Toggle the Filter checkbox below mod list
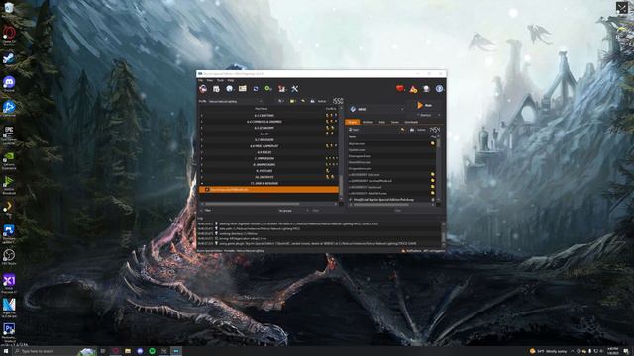The width and height of the screenshot is (634, 356). click(x=202, y=211)
